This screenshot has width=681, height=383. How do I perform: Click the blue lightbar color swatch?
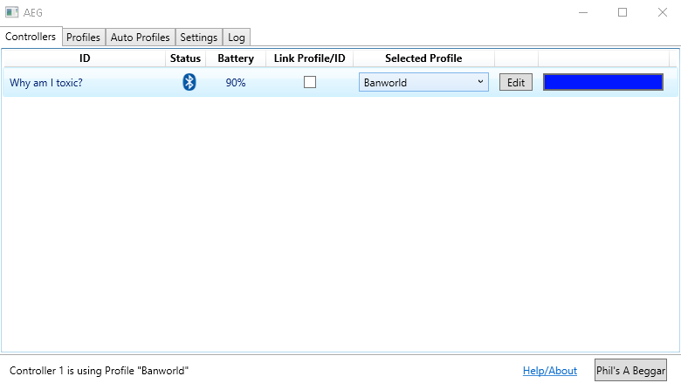click(603, 82)
